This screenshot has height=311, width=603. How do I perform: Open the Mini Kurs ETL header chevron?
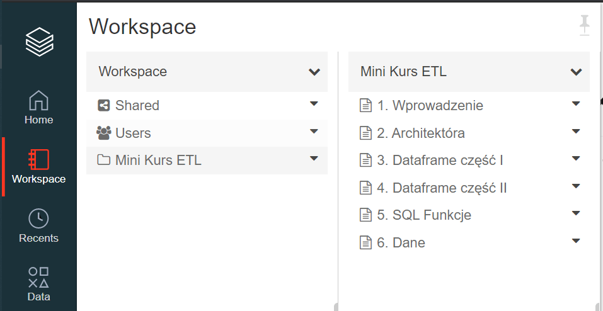[x=576, y=72]
